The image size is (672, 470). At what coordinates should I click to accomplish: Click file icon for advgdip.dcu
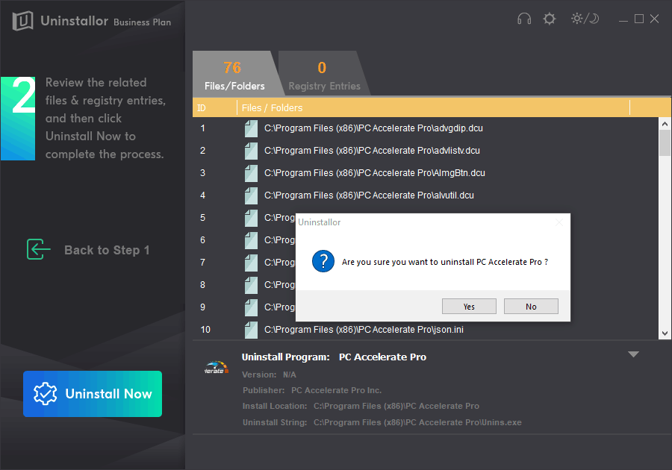pyautogui.click(x=251, y=128)
